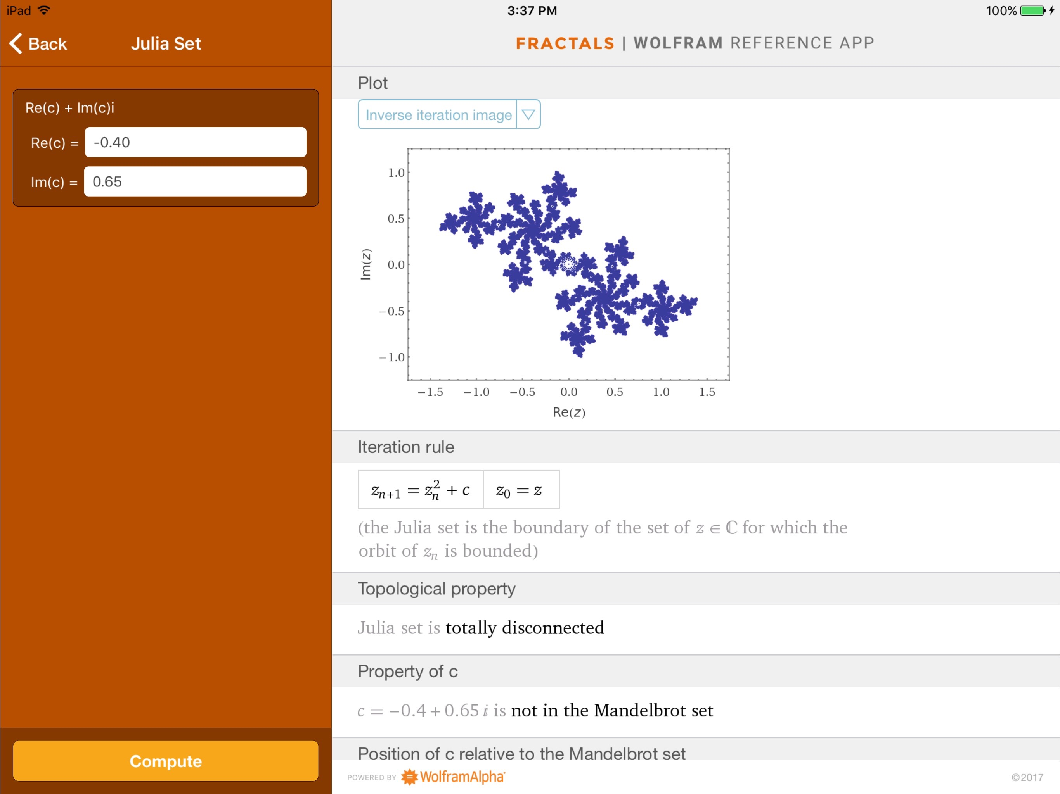Tap the z₀ = z formula cell

(521, 490)
